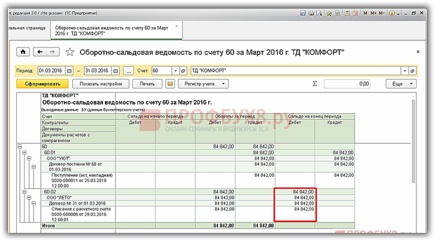Viewport: 435px width, 241px height.
Task: Collapse the account 60 tree node
Action: (19, 146)
